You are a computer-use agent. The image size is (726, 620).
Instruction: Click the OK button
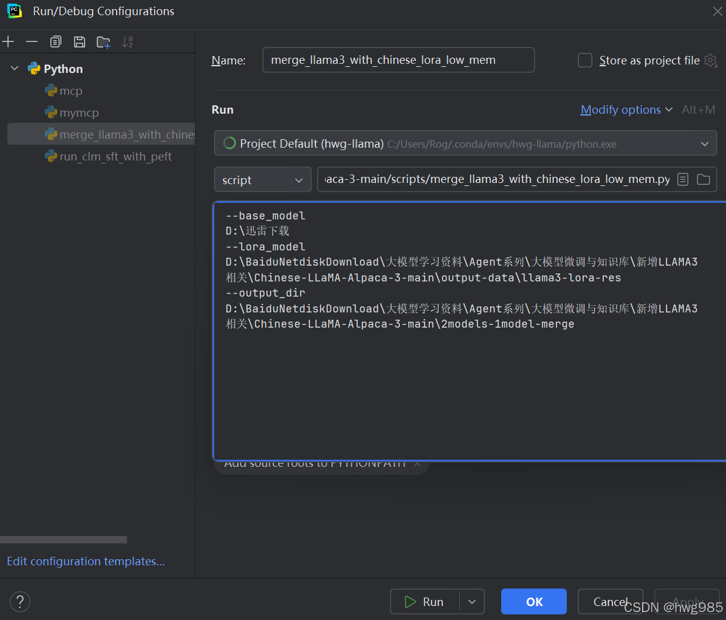(x=534, y=602)
